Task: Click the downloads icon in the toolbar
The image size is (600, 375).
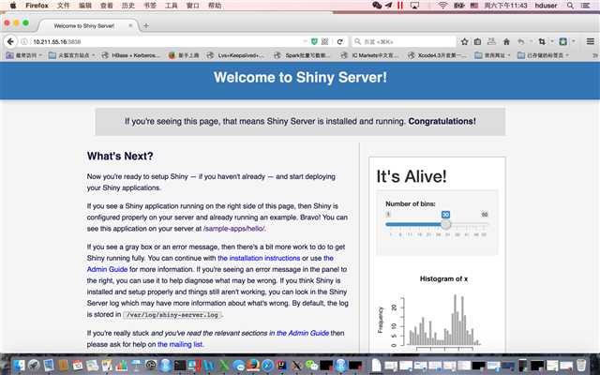Action: pos(491,41)
